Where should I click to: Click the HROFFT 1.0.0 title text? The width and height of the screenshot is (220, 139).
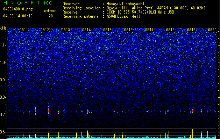click(27, 3)
